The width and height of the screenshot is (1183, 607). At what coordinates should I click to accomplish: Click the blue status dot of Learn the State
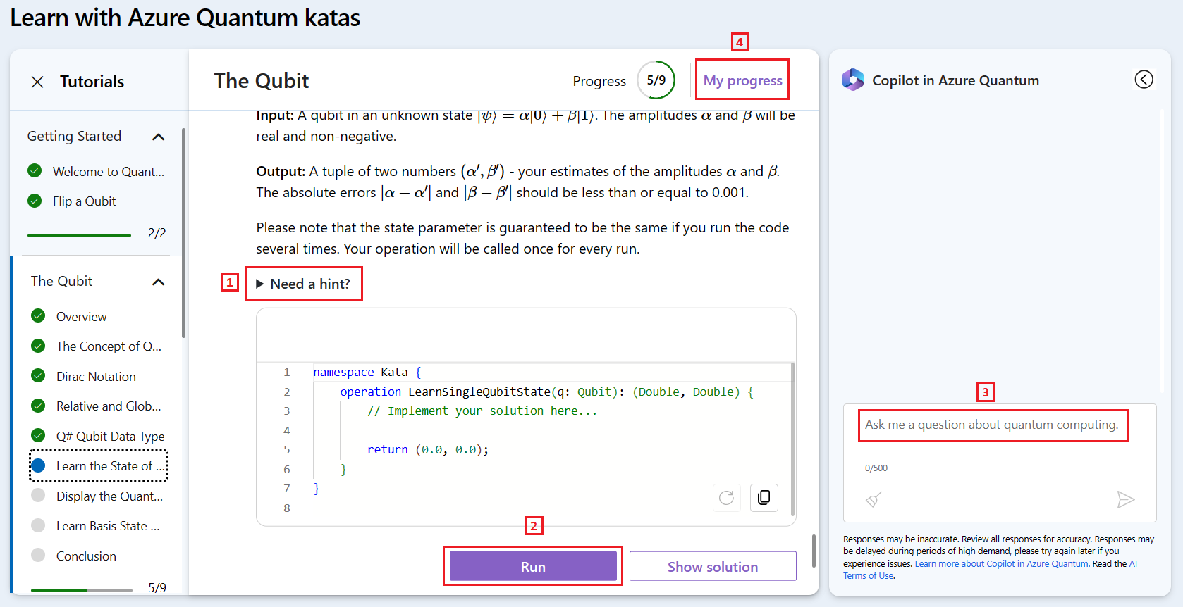pos(38,465)
